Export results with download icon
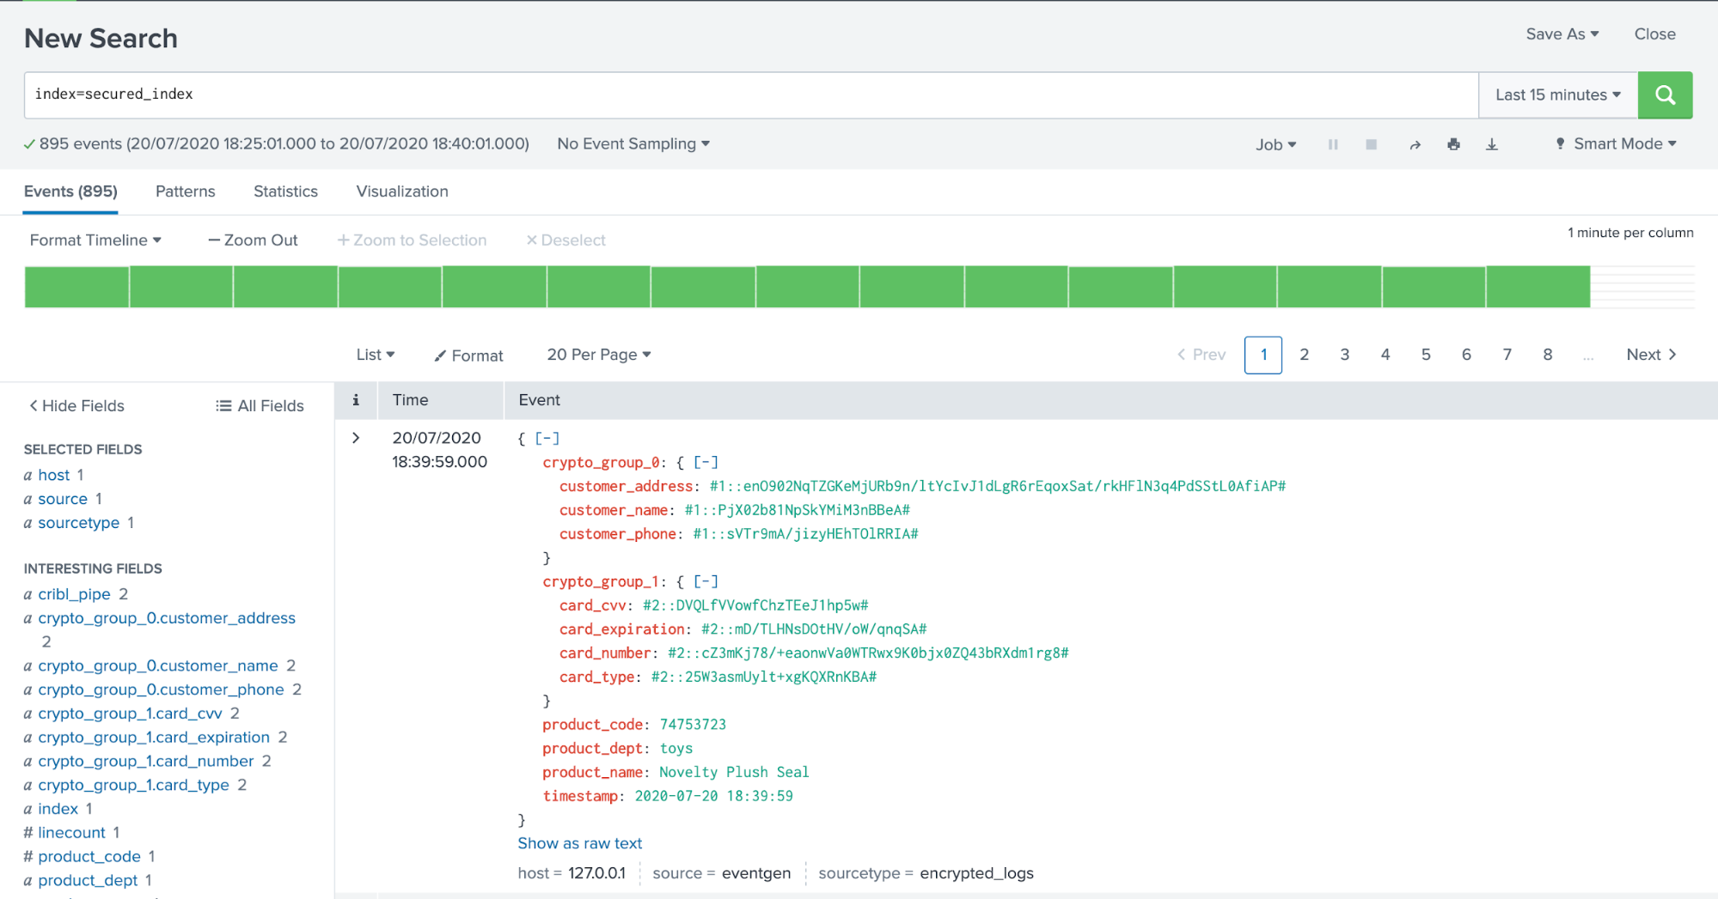1718x899 pixels. (x=1492, y=144)
